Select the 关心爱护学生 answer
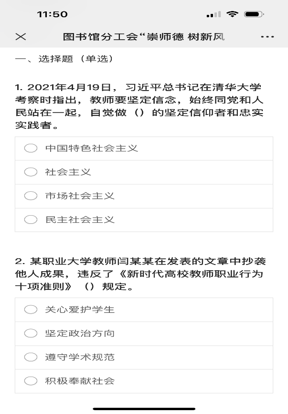 click(x=31, y=310)
